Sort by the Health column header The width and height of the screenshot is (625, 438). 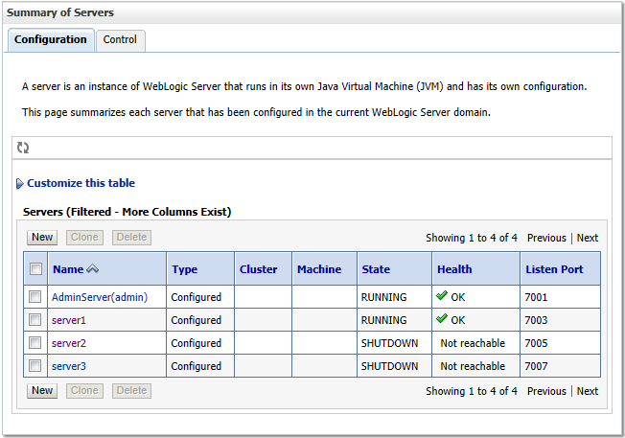454,269
